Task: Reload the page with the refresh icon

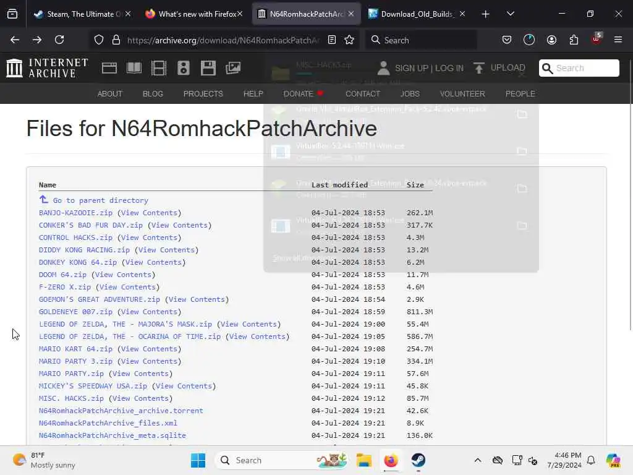Action: [60, 40]
